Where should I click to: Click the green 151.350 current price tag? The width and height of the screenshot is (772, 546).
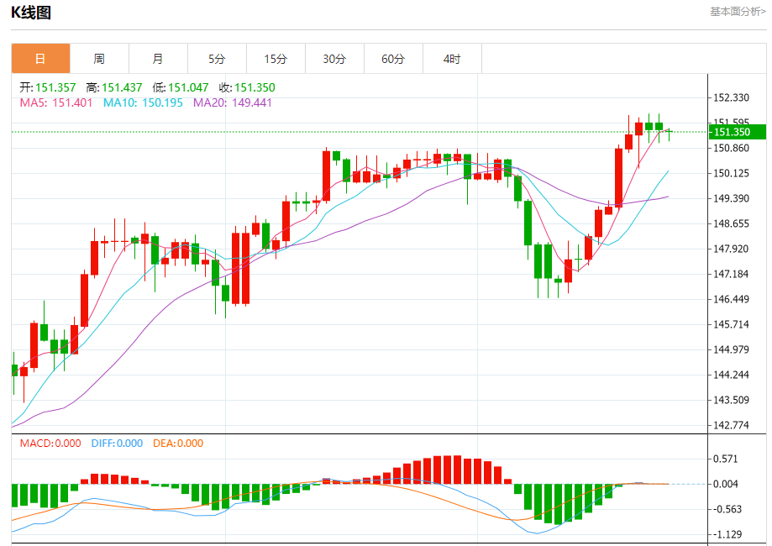(737, 132)
